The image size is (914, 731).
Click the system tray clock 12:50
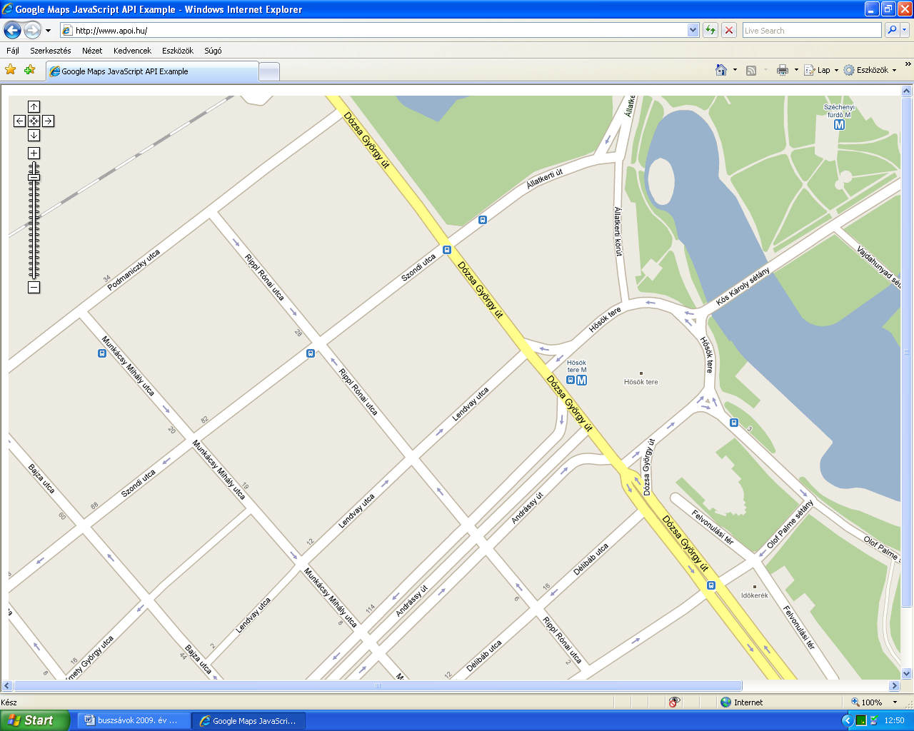894,720
